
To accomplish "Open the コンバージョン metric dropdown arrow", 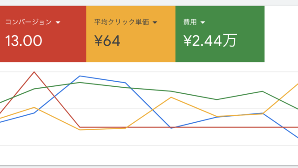I will pos(58,22).
